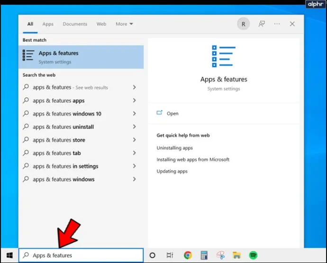Open 'Installing web apps from Microsoft' link
The height and width of the screenshot is (263, 327).
193,160
